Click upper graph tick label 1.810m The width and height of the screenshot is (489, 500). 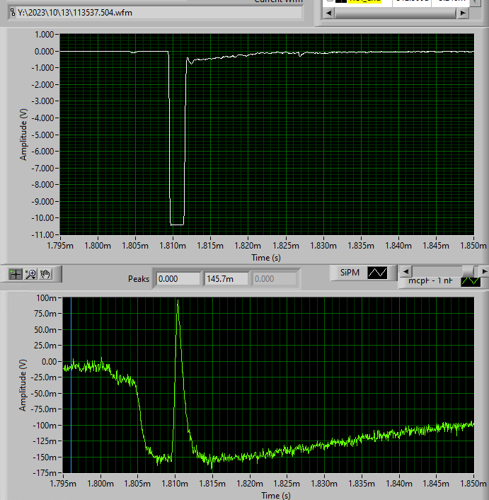[x=173, y=246]
